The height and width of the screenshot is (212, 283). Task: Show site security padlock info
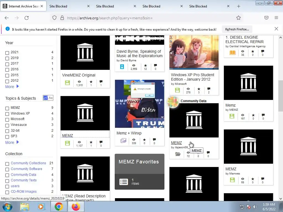(x=62, y=18)
